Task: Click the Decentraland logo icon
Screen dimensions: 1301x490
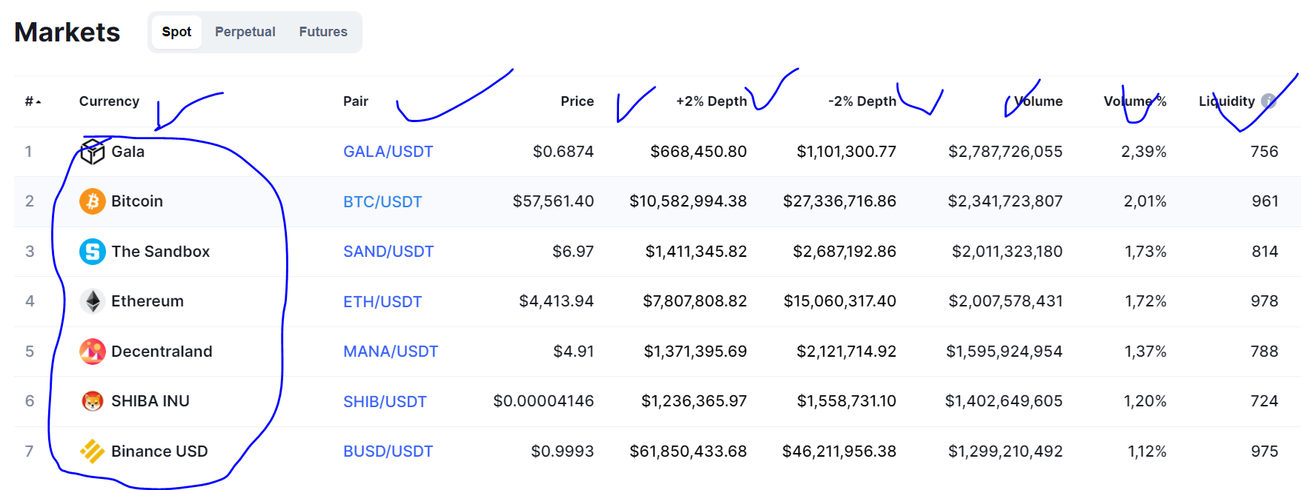Action: point(93,352)
